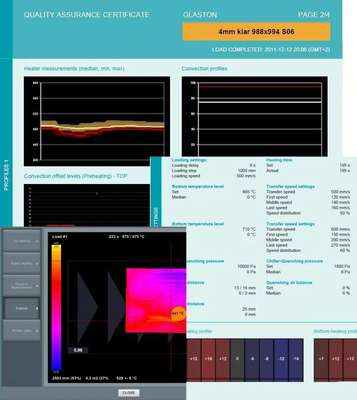Screen dimensions: 357x400
Task: Open the Top Heating menu button
Action: [x=22, y=241]
